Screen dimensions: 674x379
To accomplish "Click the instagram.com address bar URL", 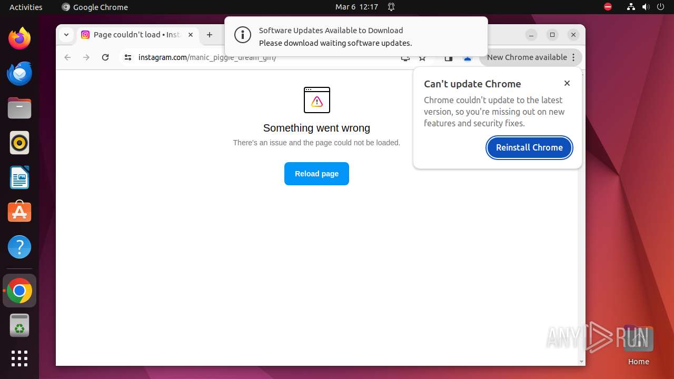I will pos(207,57).
